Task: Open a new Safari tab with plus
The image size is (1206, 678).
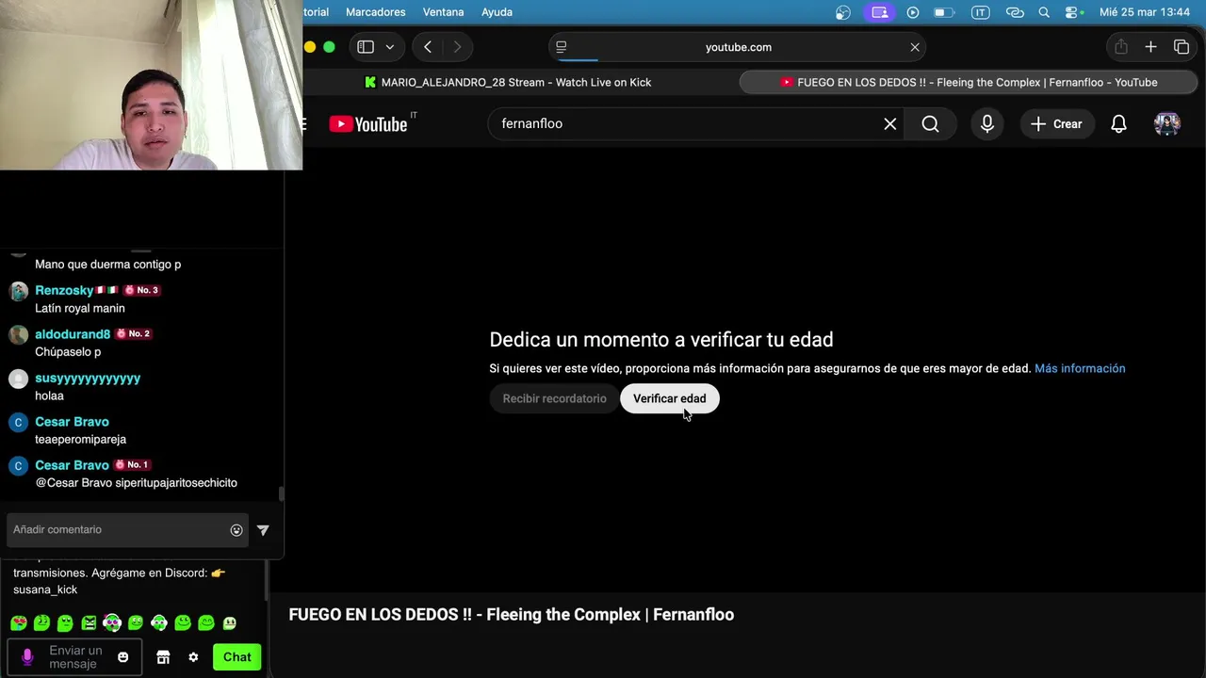Action: pyautogui.click(x=1150, y=47)
